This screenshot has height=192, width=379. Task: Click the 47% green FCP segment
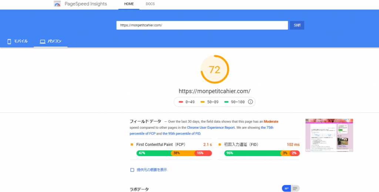154,153
